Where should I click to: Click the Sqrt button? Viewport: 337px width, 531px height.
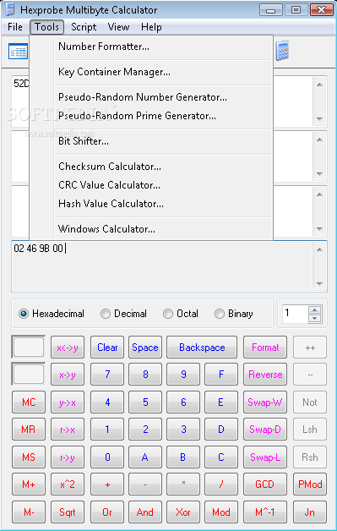(68, 512)
